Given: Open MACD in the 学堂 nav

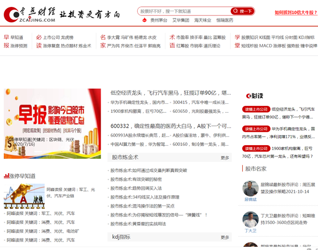Looking at the screenshot, I should pos(266,46).
